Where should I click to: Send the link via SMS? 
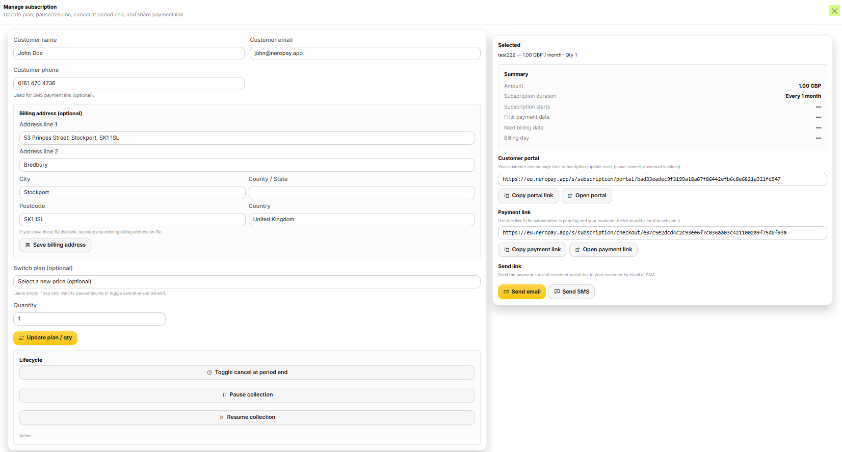[x=571, y=292]
